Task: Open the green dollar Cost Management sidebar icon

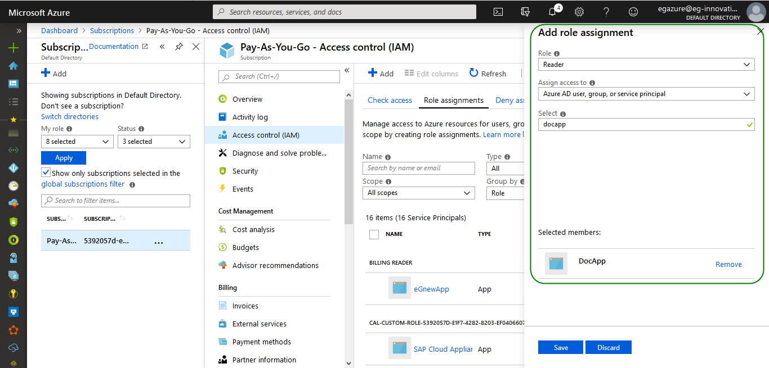Action: 14,240
